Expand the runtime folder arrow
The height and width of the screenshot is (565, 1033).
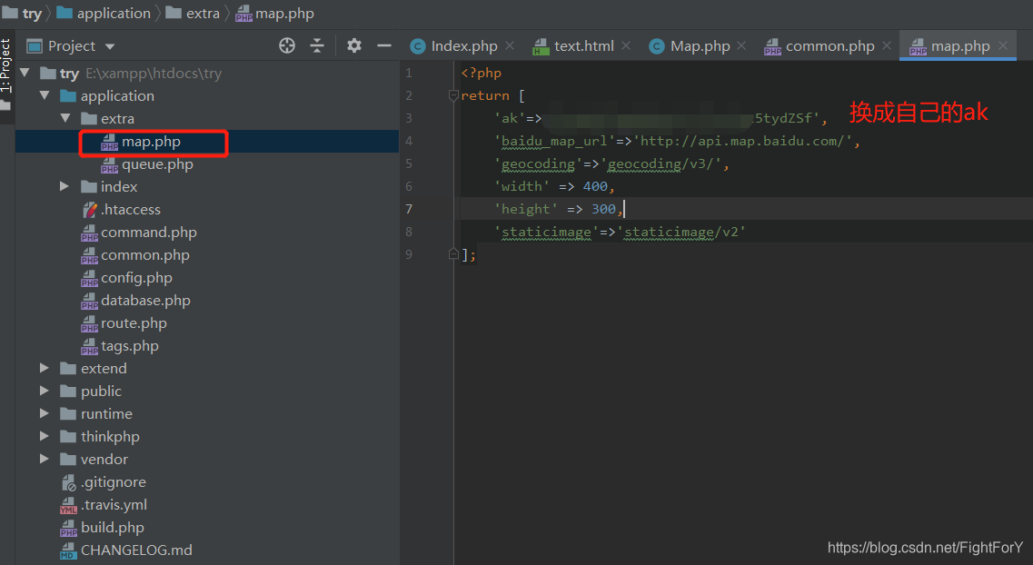[45, 413]
